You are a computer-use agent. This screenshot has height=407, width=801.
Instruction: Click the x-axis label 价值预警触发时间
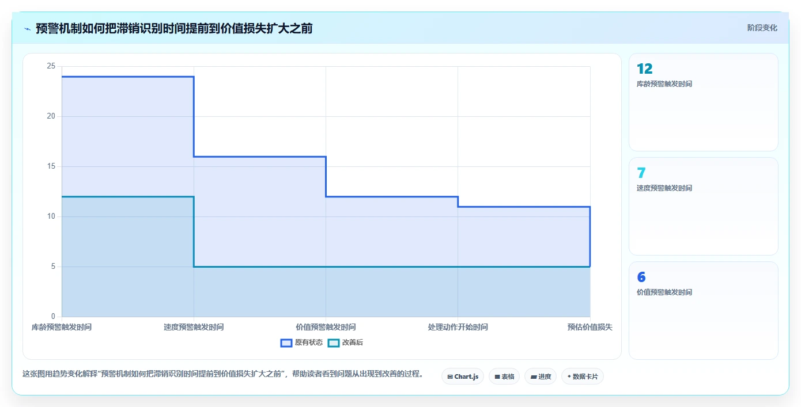coord(326,327)
